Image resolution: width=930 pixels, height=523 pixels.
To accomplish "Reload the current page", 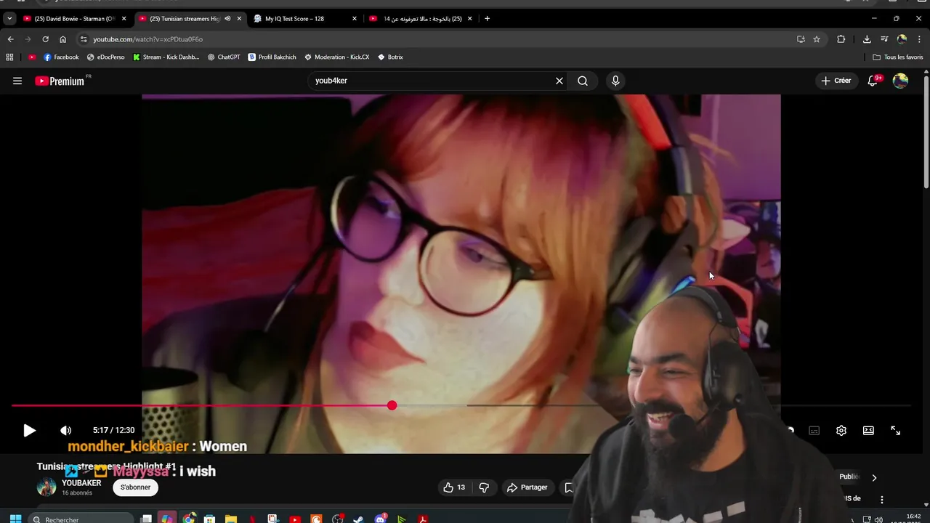I will coord(45,39).
